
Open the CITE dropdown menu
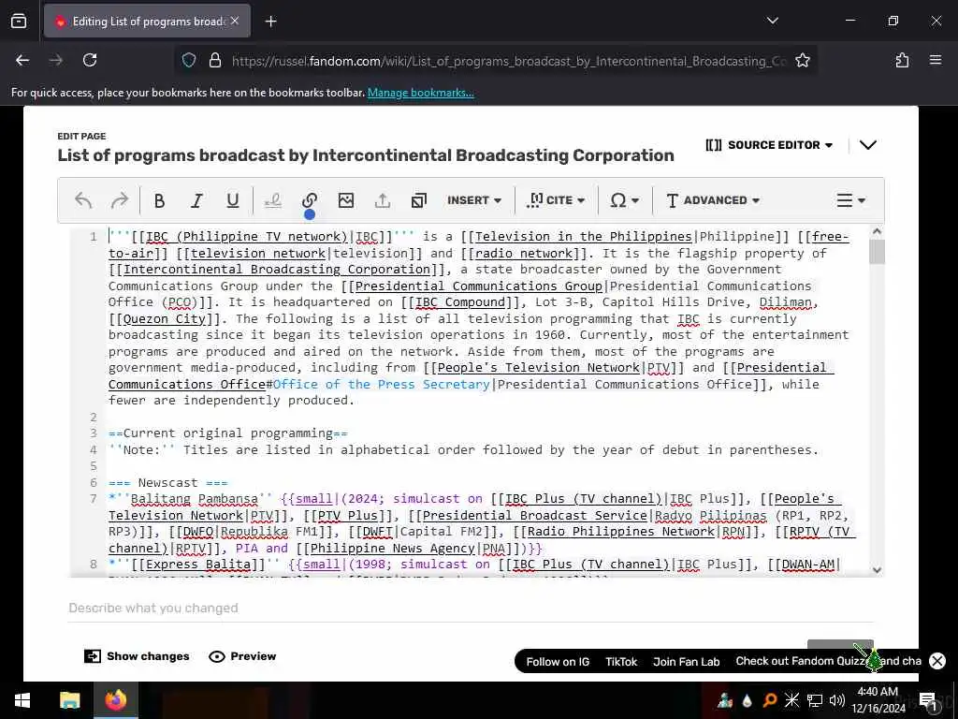point(556,200)
